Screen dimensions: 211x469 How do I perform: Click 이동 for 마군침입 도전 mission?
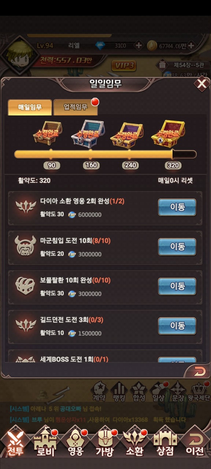point(177,247)
